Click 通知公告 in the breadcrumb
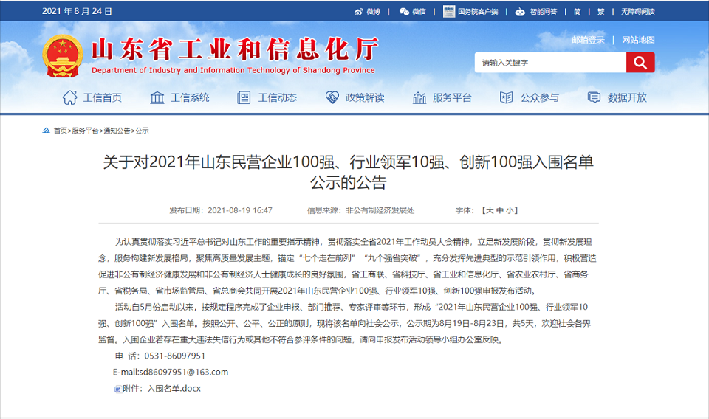 [117, 131]
